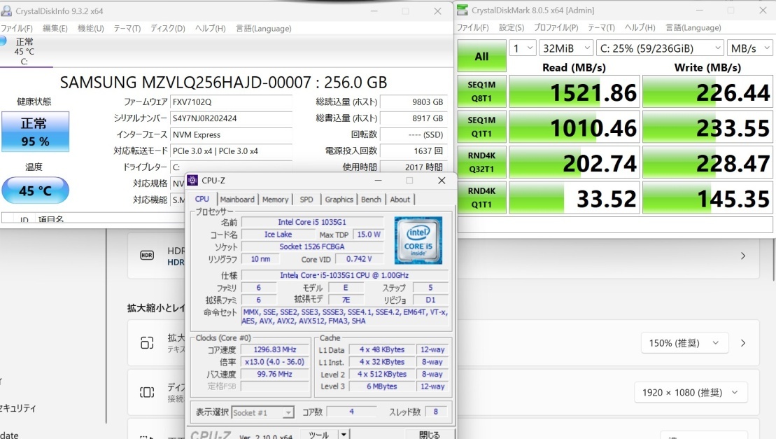This screenshot has width=776, height=439.
Task: Switch to the About tab in CPU-Z
Action: [400, 200]
